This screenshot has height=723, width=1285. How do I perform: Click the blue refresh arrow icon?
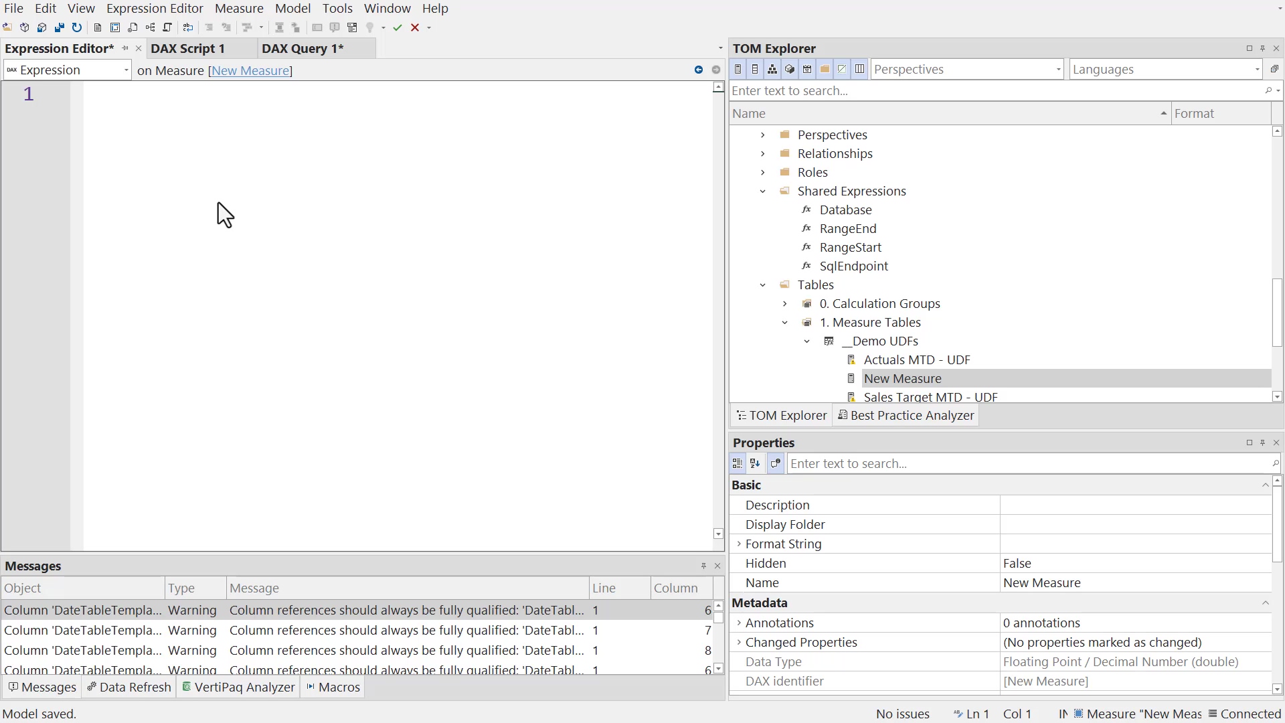tap(77, 27)
